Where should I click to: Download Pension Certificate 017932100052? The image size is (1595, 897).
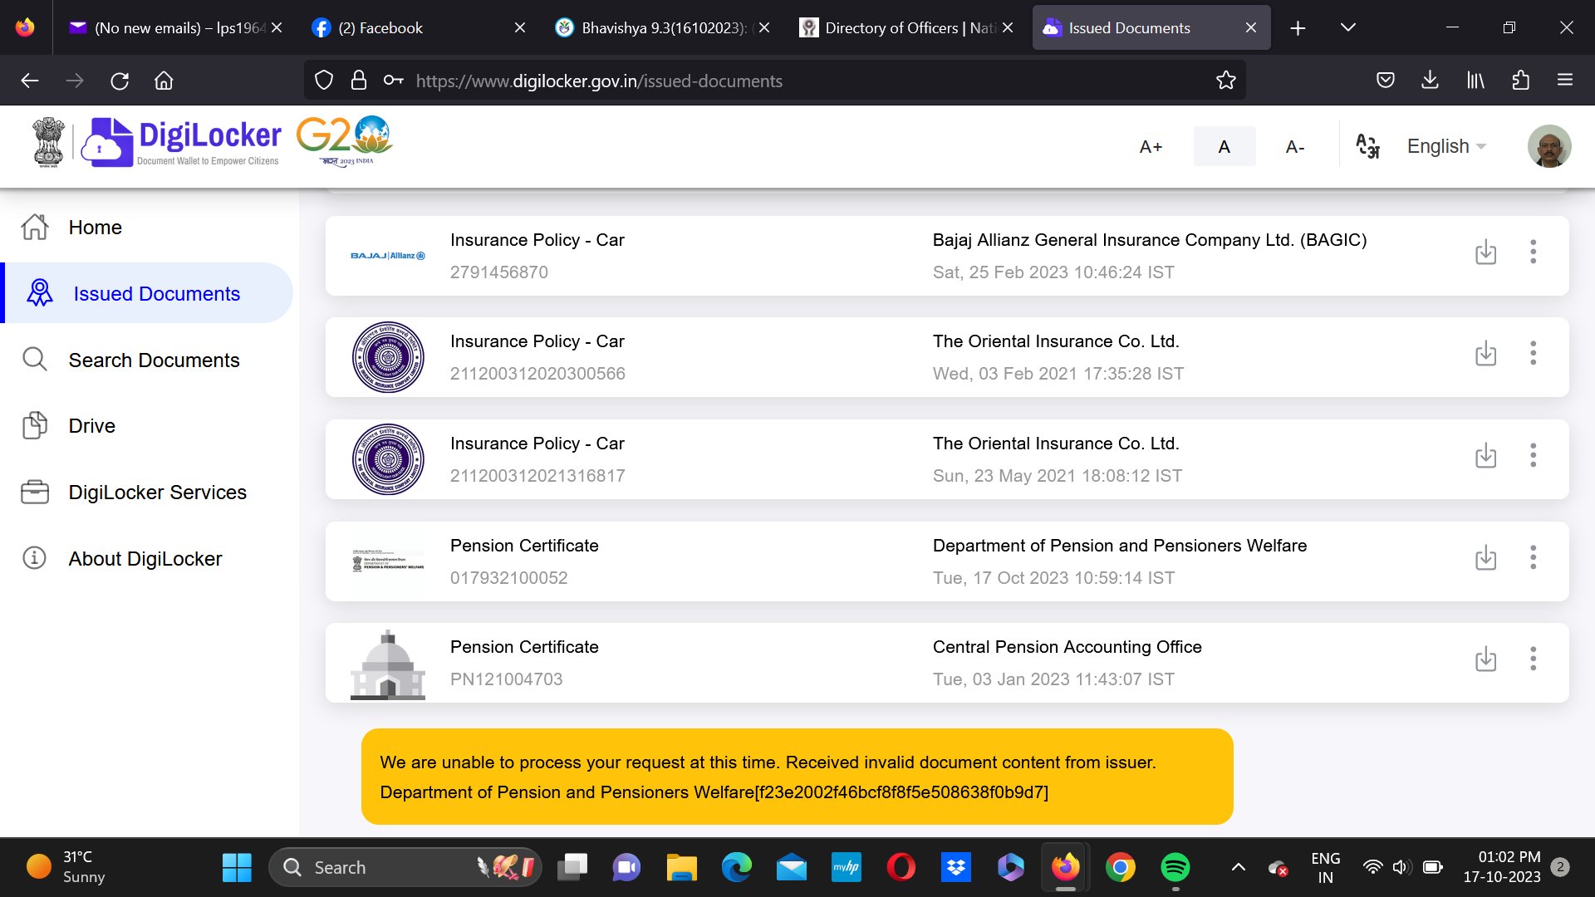1485,558
